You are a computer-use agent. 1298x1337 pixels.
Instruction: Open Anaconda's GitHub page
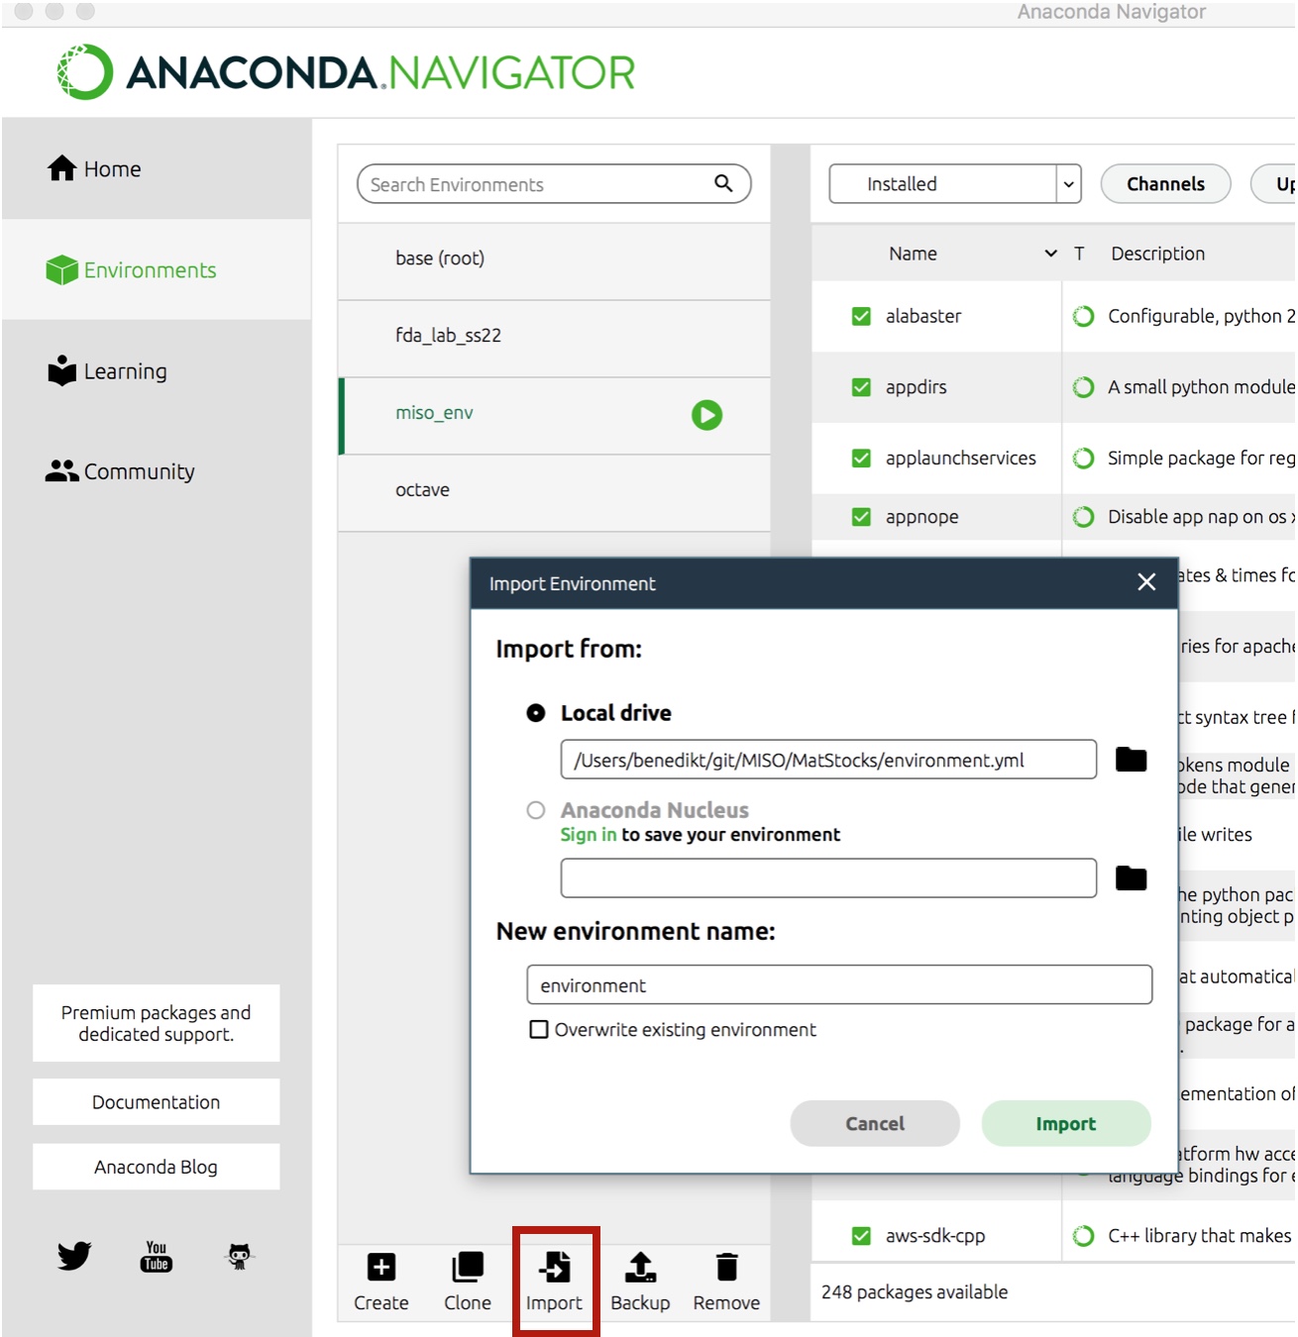[x=239, y=1256]
